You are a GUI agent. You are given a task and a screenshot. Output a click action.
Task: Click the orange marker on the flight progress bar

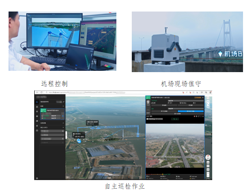(163, 174)
